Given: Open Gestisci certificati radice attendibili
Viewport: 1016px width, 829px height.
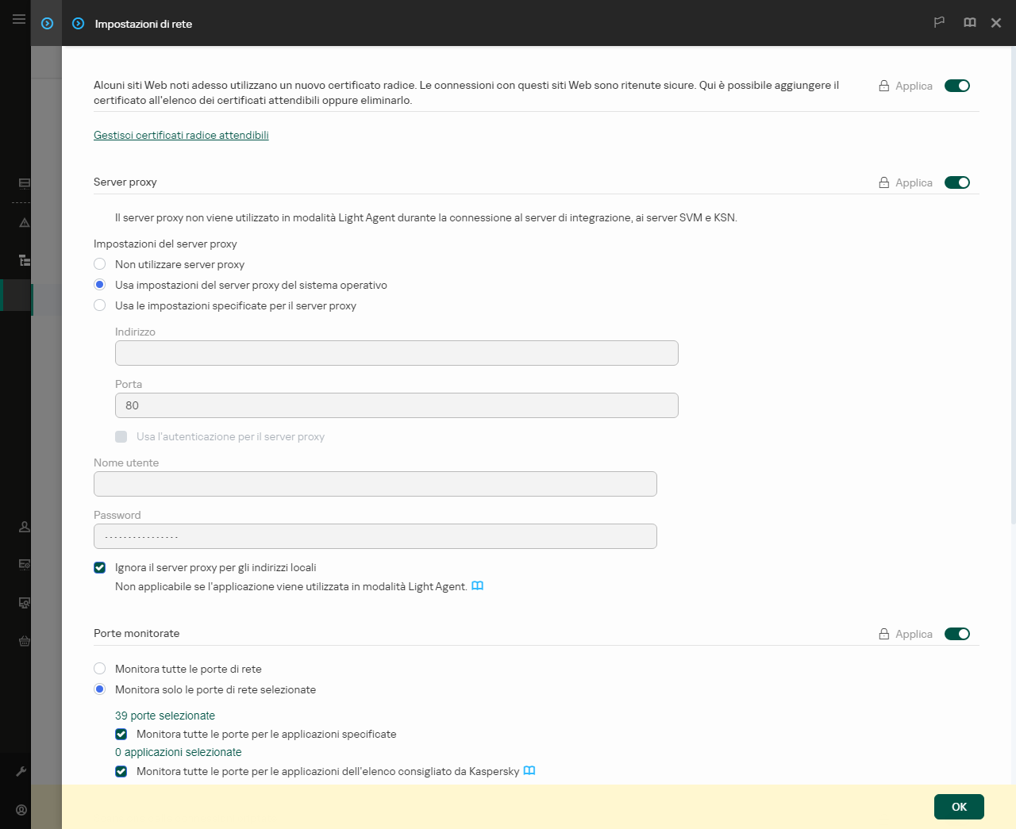Looking at the screenshot, I should (181, 135).
